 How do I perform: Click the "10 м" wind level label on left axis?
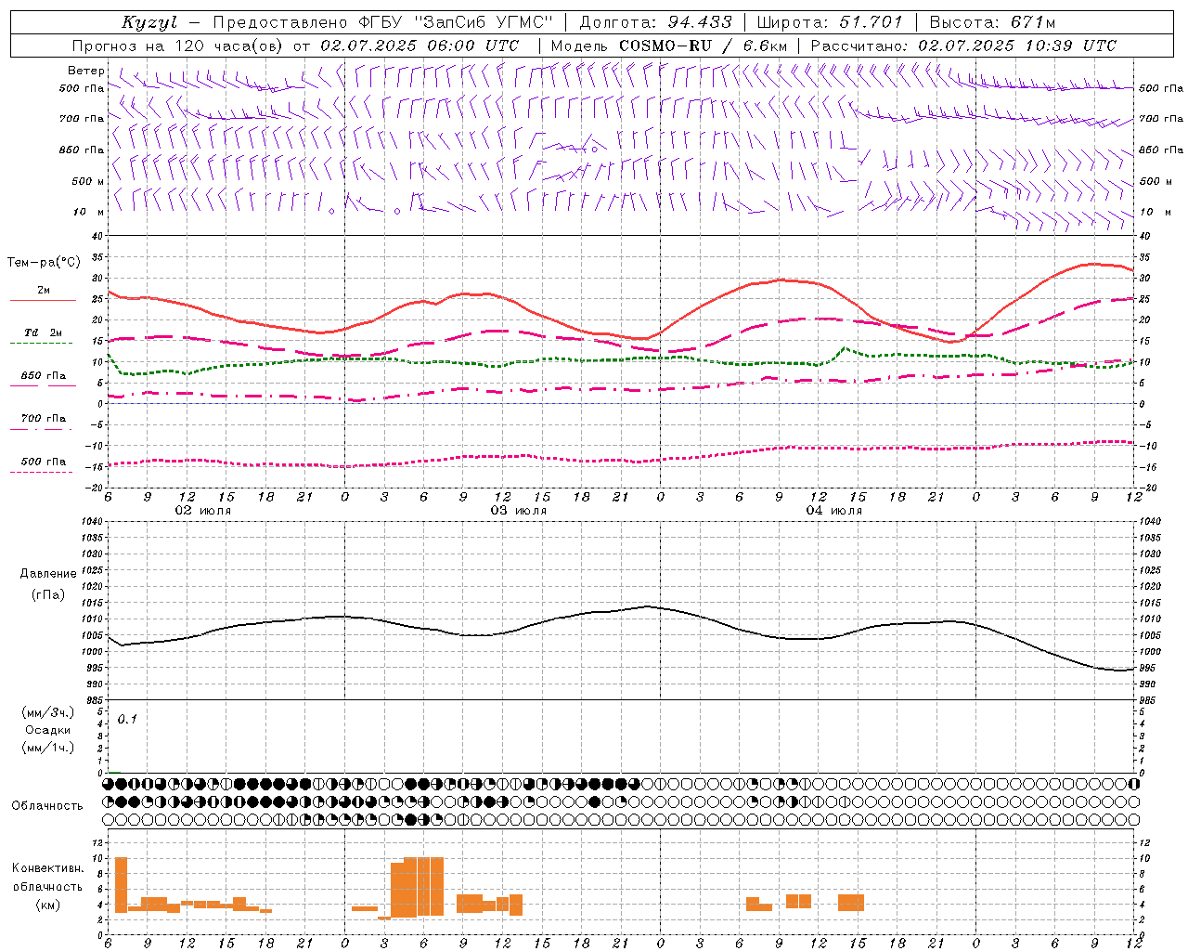[x=89, y=212]
